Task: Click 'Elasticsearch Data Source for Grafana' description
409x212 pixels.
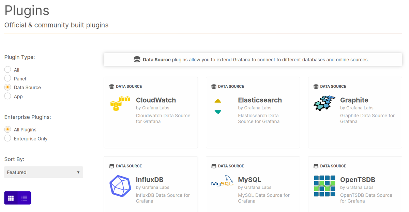Action: click(x=259, y=119)
